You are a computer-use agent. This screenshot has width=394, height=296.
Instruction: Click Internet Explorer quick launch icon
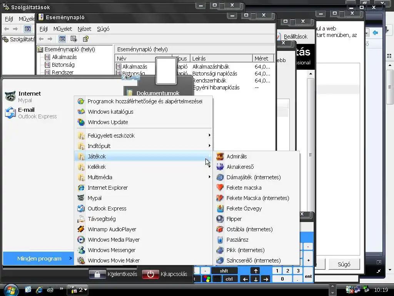(x=39, y=290)
